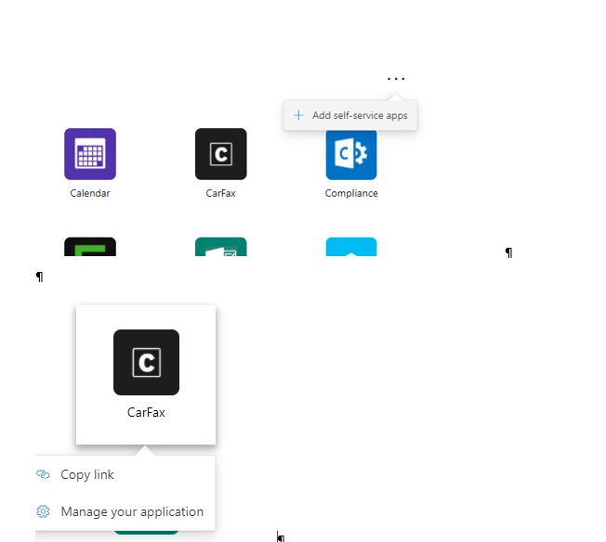Click the plus icon beside Add self-service apps
The width and height of the screenshot is (606, 542).
(298, 115)
